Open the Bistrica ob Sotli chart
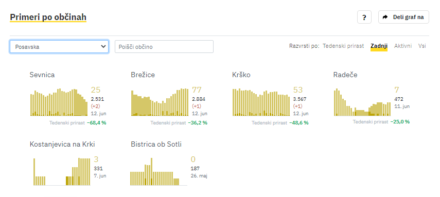The height and width of the screenshot is (197, 440). pos(159,172)
